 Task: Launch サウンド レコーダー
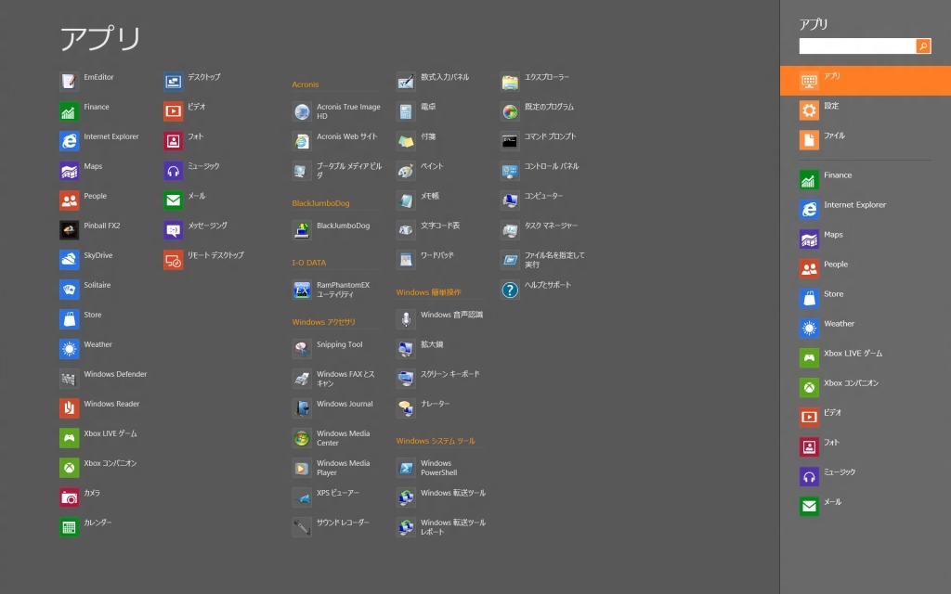click(302, 527)
